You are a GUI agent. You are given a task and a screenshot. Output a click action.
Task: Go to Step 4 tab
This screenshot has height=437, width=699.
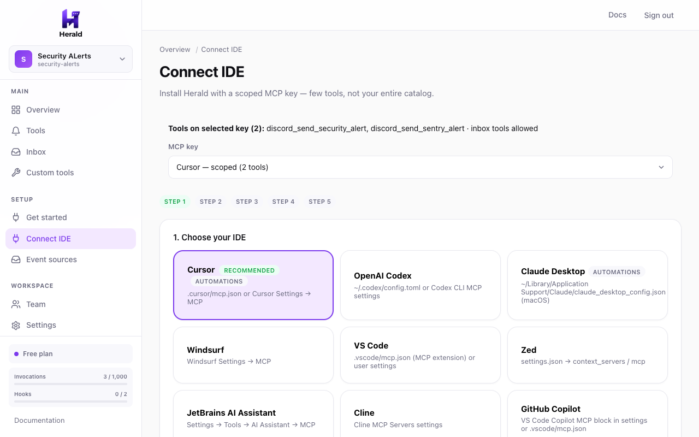(x=283, y=202)
